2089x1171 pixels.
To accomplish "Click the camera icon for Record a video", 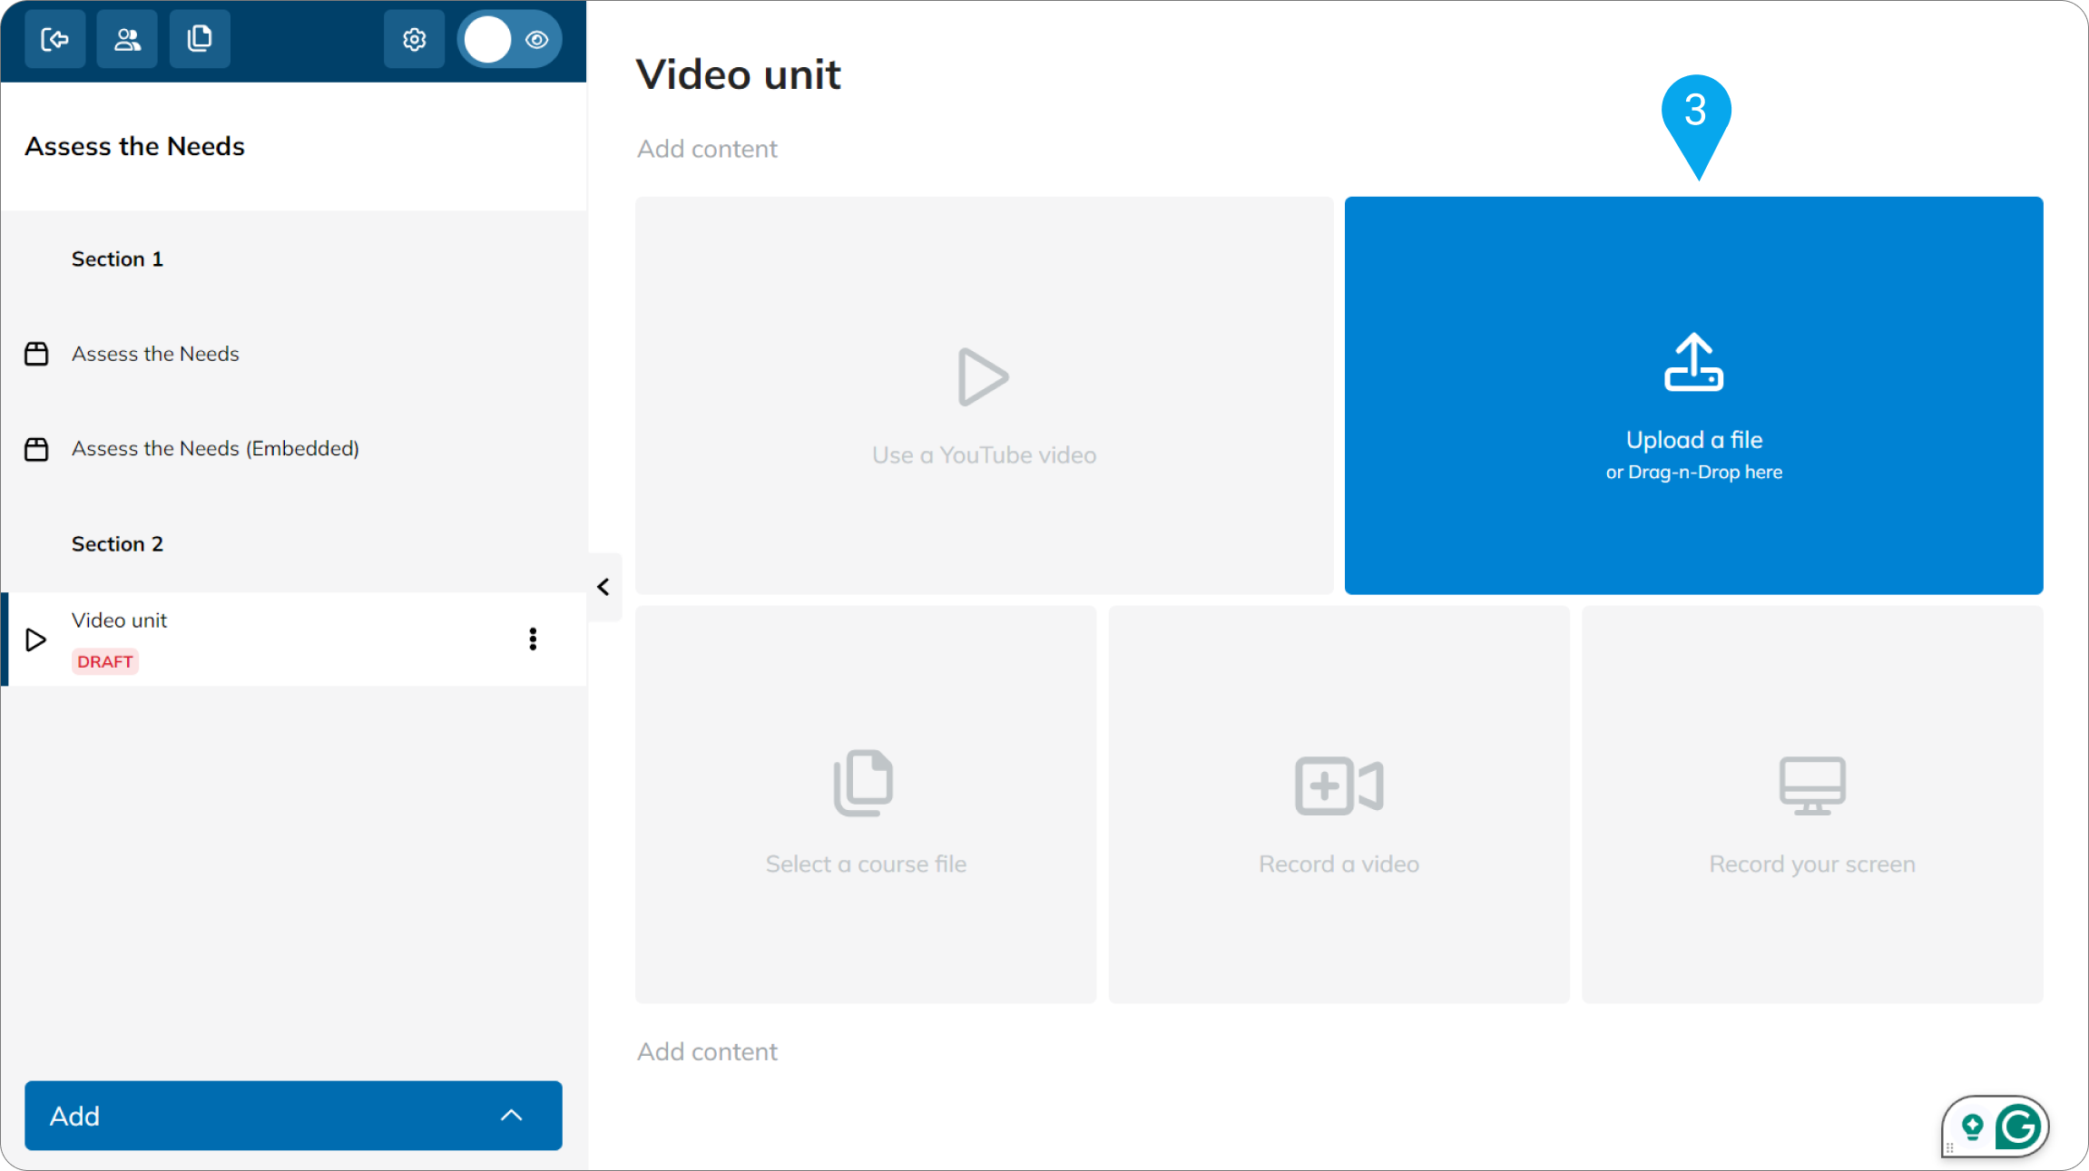I will tap(1339, 786).
